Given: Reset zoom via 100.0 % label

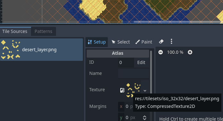Looking at the screenshot, I should click(x=175, y=52).
